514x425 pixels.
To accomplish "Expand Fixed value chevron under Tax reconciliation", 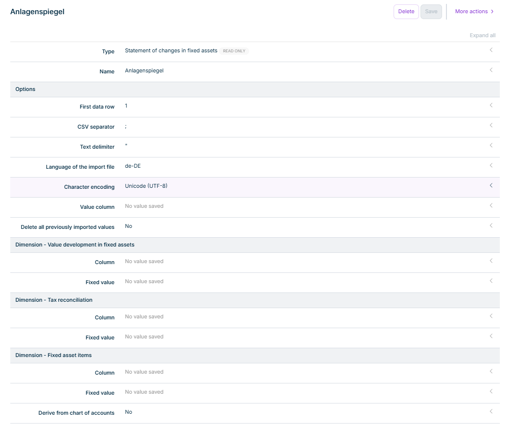I will 491,336.
